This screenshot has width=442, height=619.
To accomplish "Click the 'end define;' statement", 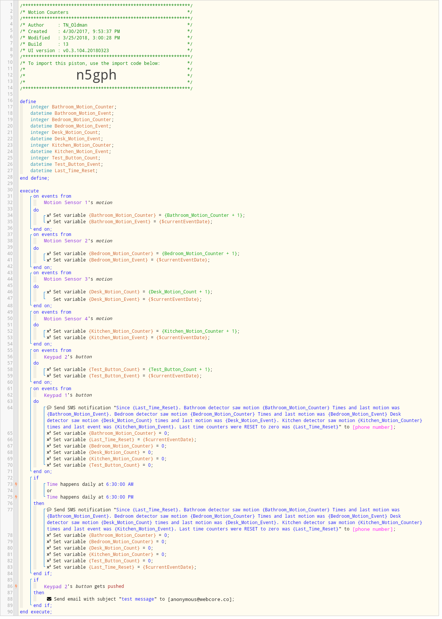I will point(35,178).
